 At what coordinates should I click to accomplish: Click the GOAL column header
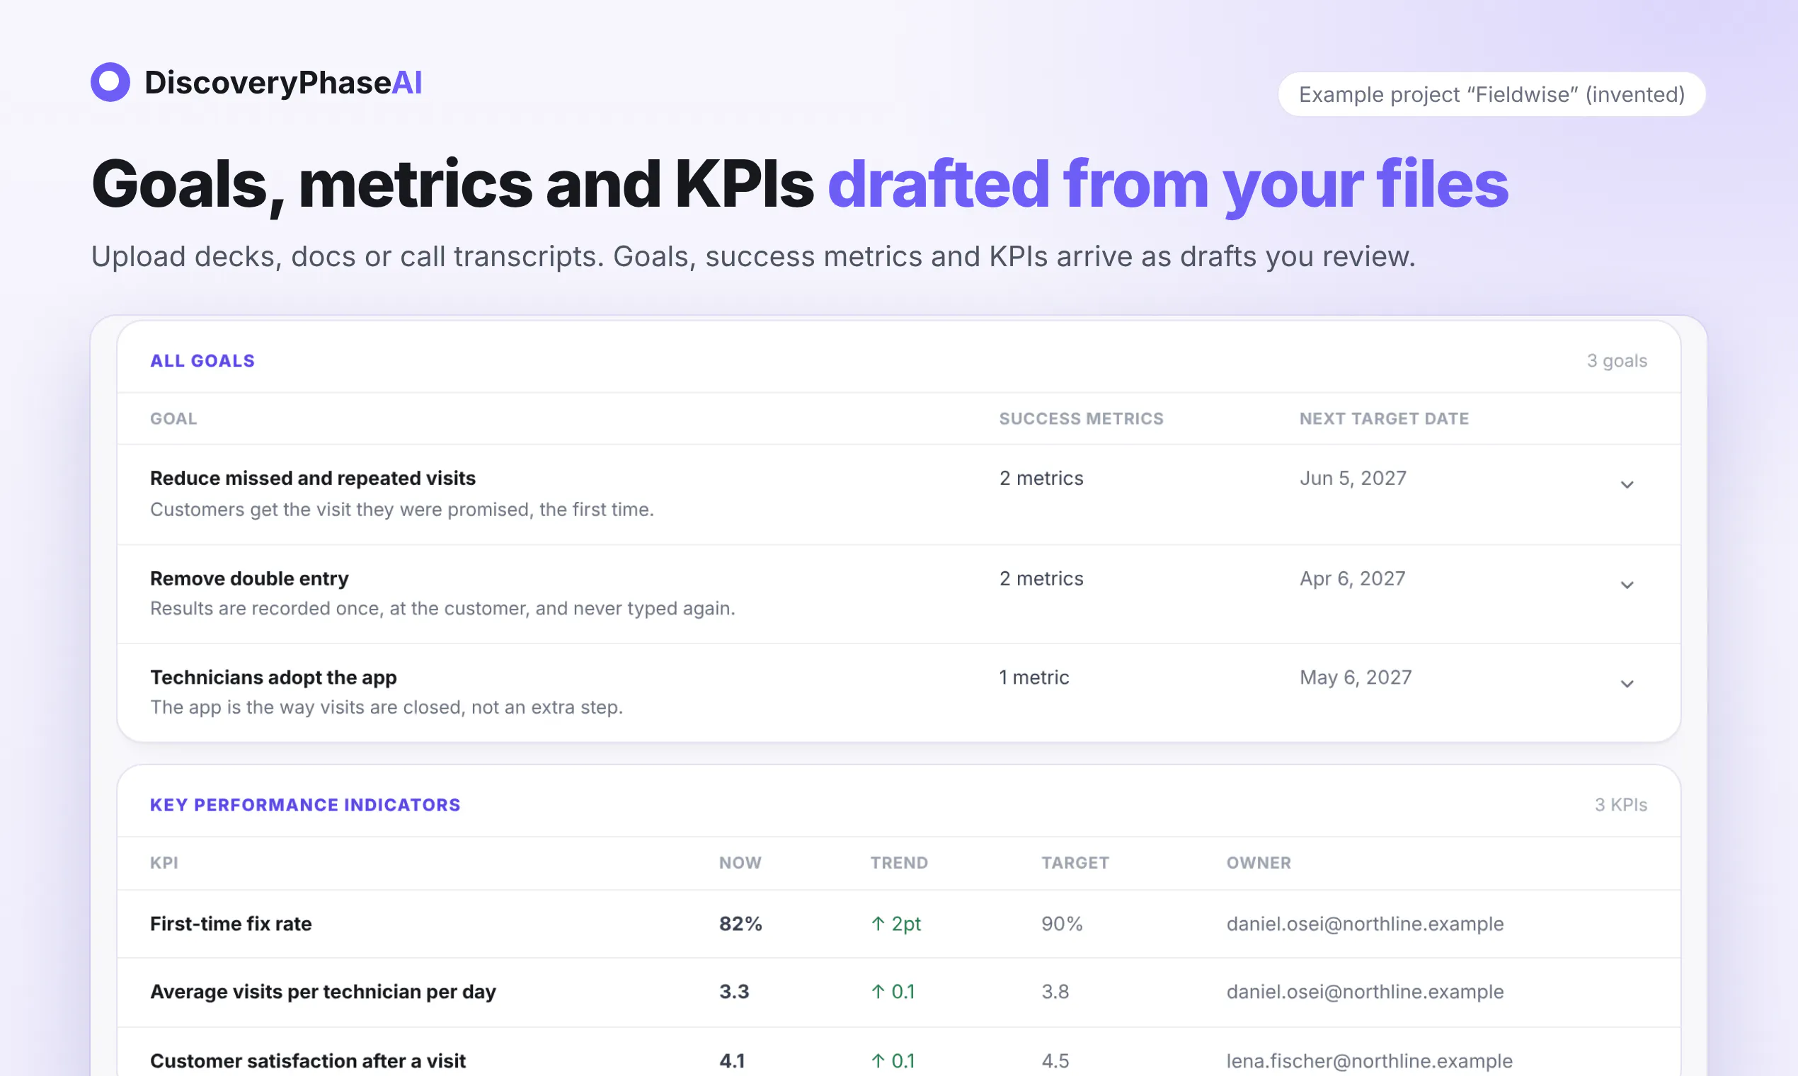pyautogui.click(x=173, y=418)
